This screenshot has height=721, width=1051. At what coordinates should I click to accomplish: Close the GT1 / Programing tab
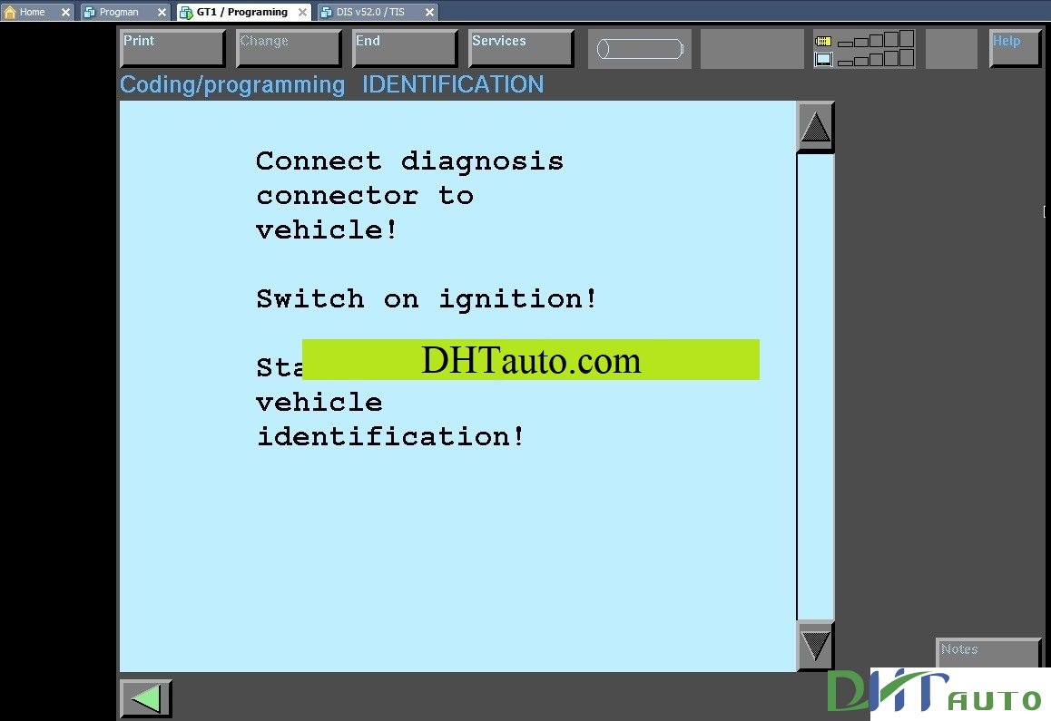click(x=302, y=12)
